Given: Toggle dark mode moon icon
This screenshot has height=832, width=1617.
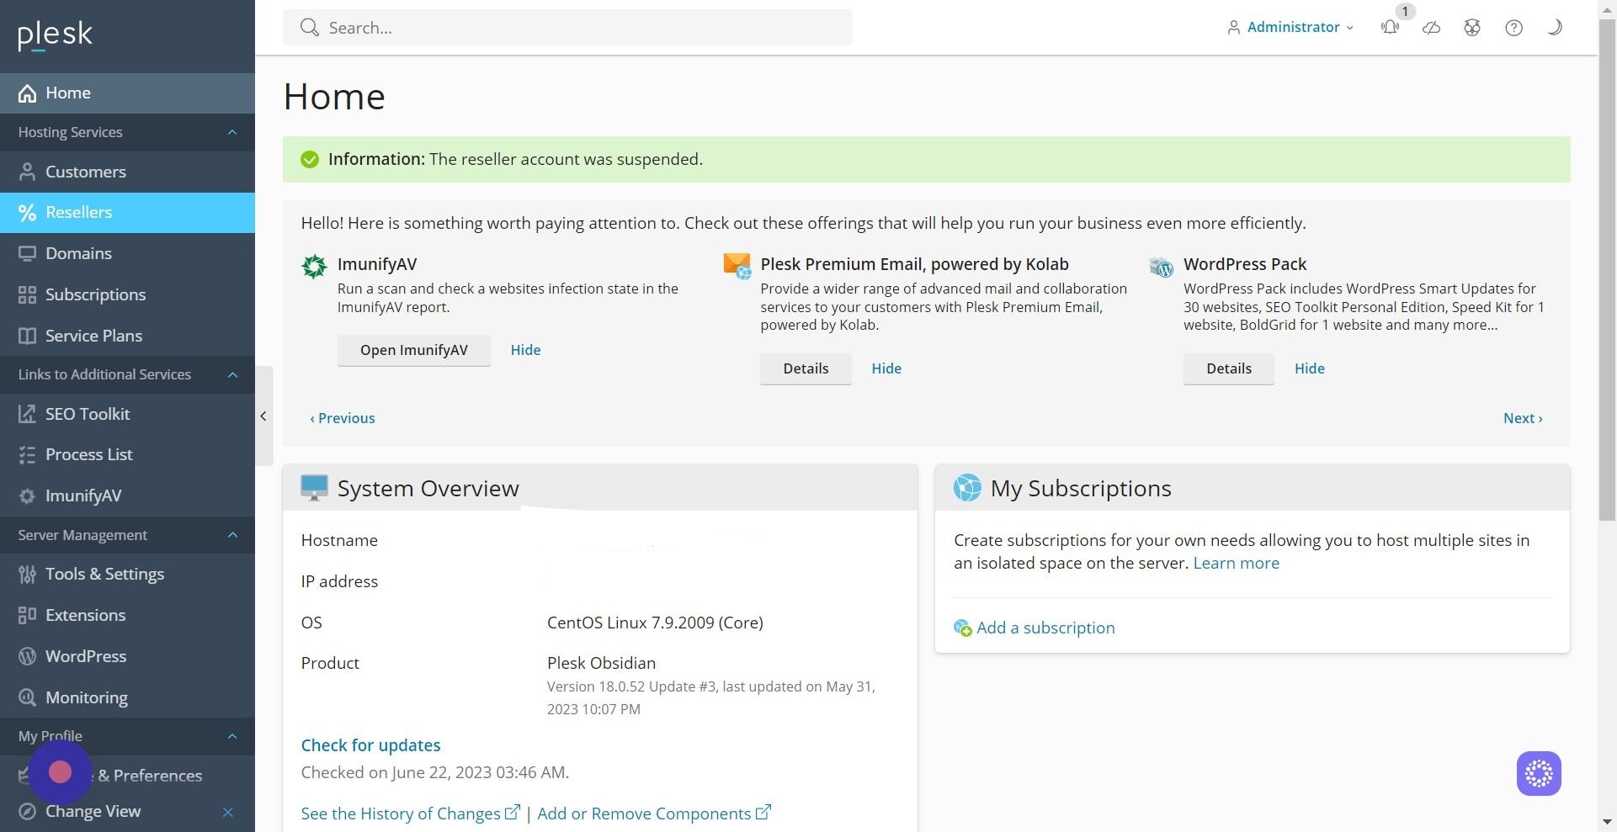Looking at the screenshot, I should (1555, 28).
